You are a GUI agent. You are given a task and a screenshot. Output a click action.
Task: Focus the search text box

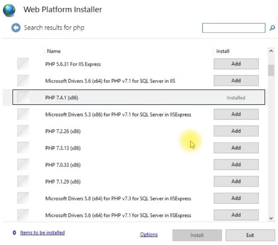pos(234,28)
